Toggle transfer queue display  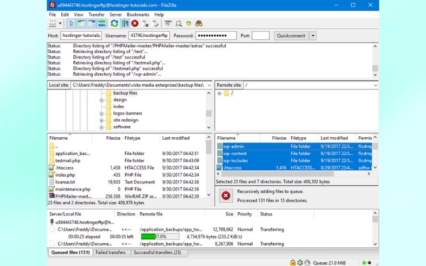click(x=102, y=23)
